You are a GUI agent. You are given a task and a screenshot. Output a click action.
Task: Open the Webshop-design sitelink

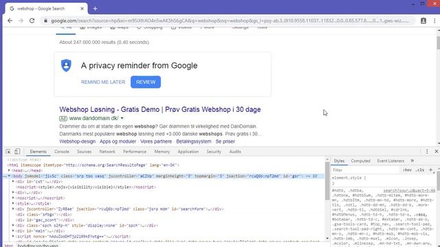click(x=78, y=141)
